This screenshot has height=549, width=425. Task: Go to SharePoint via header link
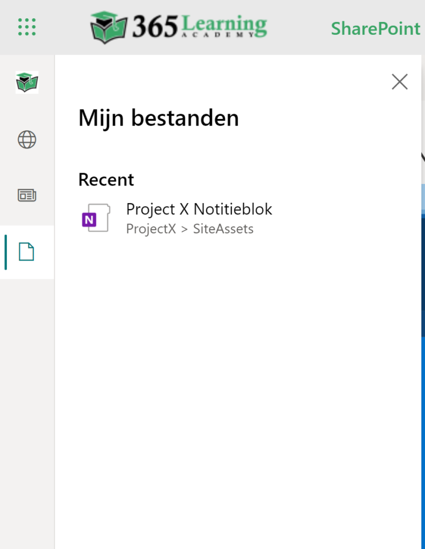pyautogui.click(x=375, y=28)
